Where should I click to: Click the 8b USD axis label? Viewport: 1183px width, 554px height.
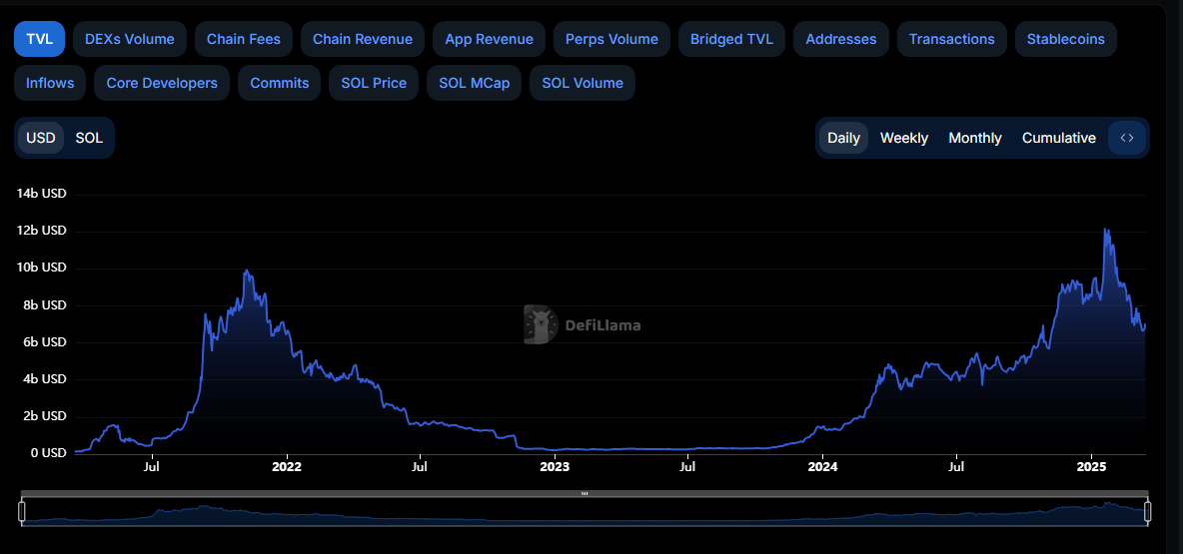pos(45,305)
